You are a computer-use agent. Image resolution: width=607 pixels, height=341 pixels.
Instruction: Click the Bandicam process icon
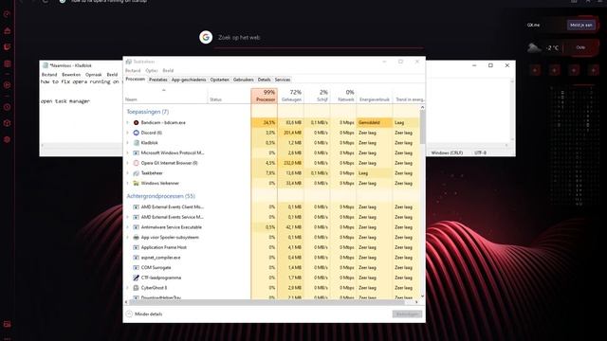click(136, 122)
